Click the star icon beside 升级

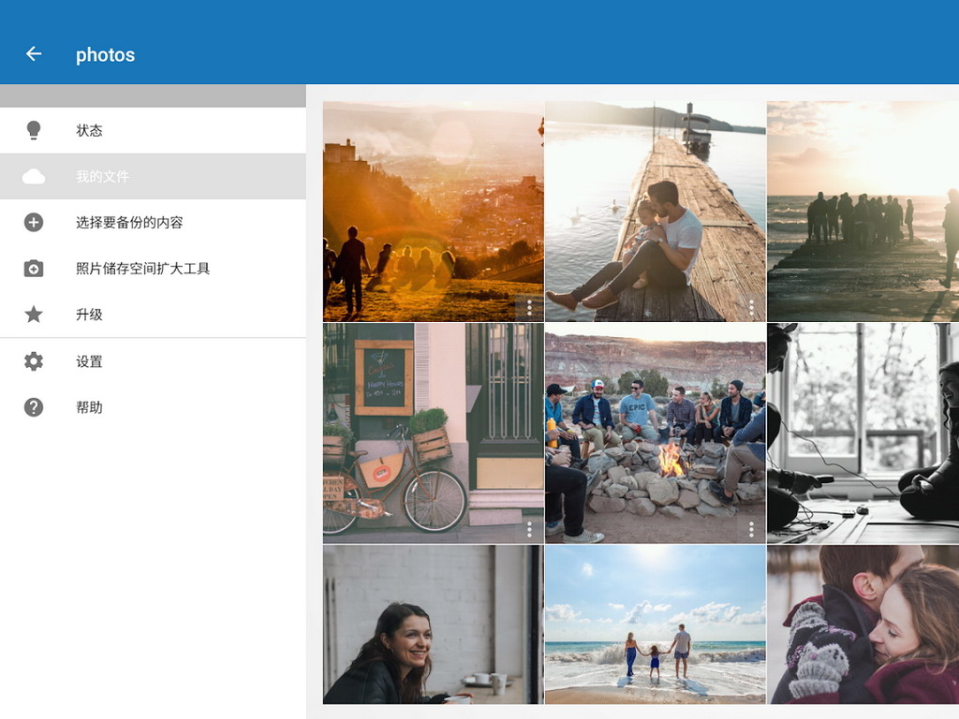pyautogui.click(x=34, y=315)
